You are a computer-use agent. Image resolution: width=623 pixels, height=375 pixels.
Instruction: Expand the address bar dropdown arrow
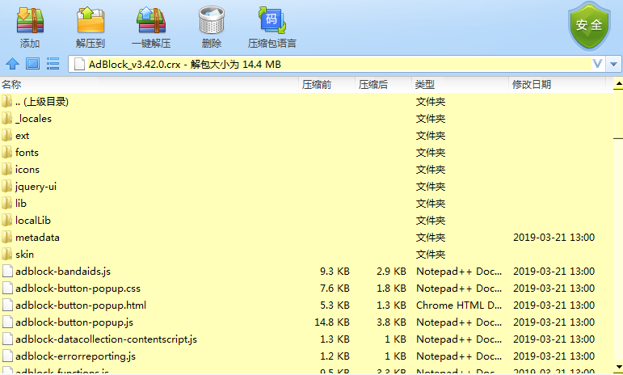pos(614,64)
